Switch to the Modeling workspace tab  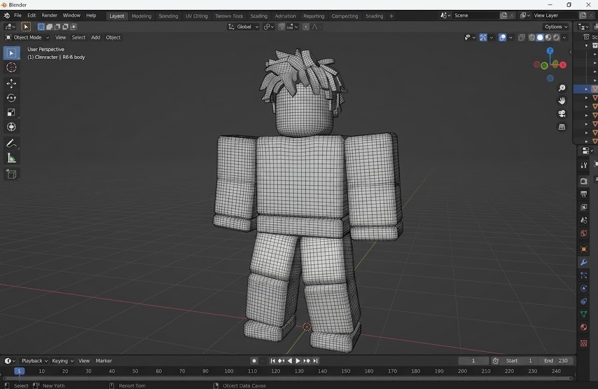pyautogui.click(x=141, y=16)
